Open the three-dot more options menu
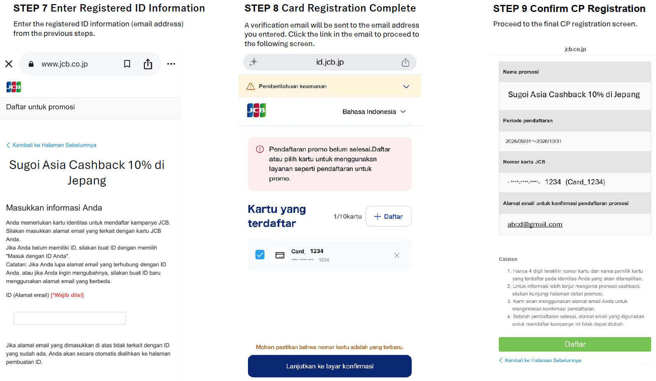The width and height of the screenshot is (656, 381). pyautogui.click(x=171, y=64)
